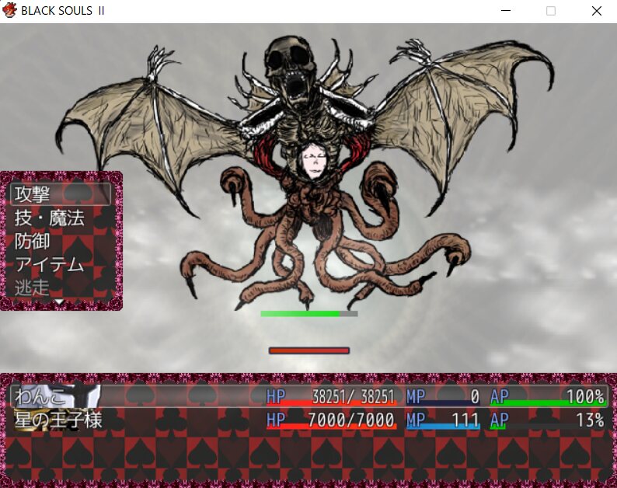Click the command menu scroll-down arrow
The width and height of the screenshot is (617, 488).
(59, 302)
